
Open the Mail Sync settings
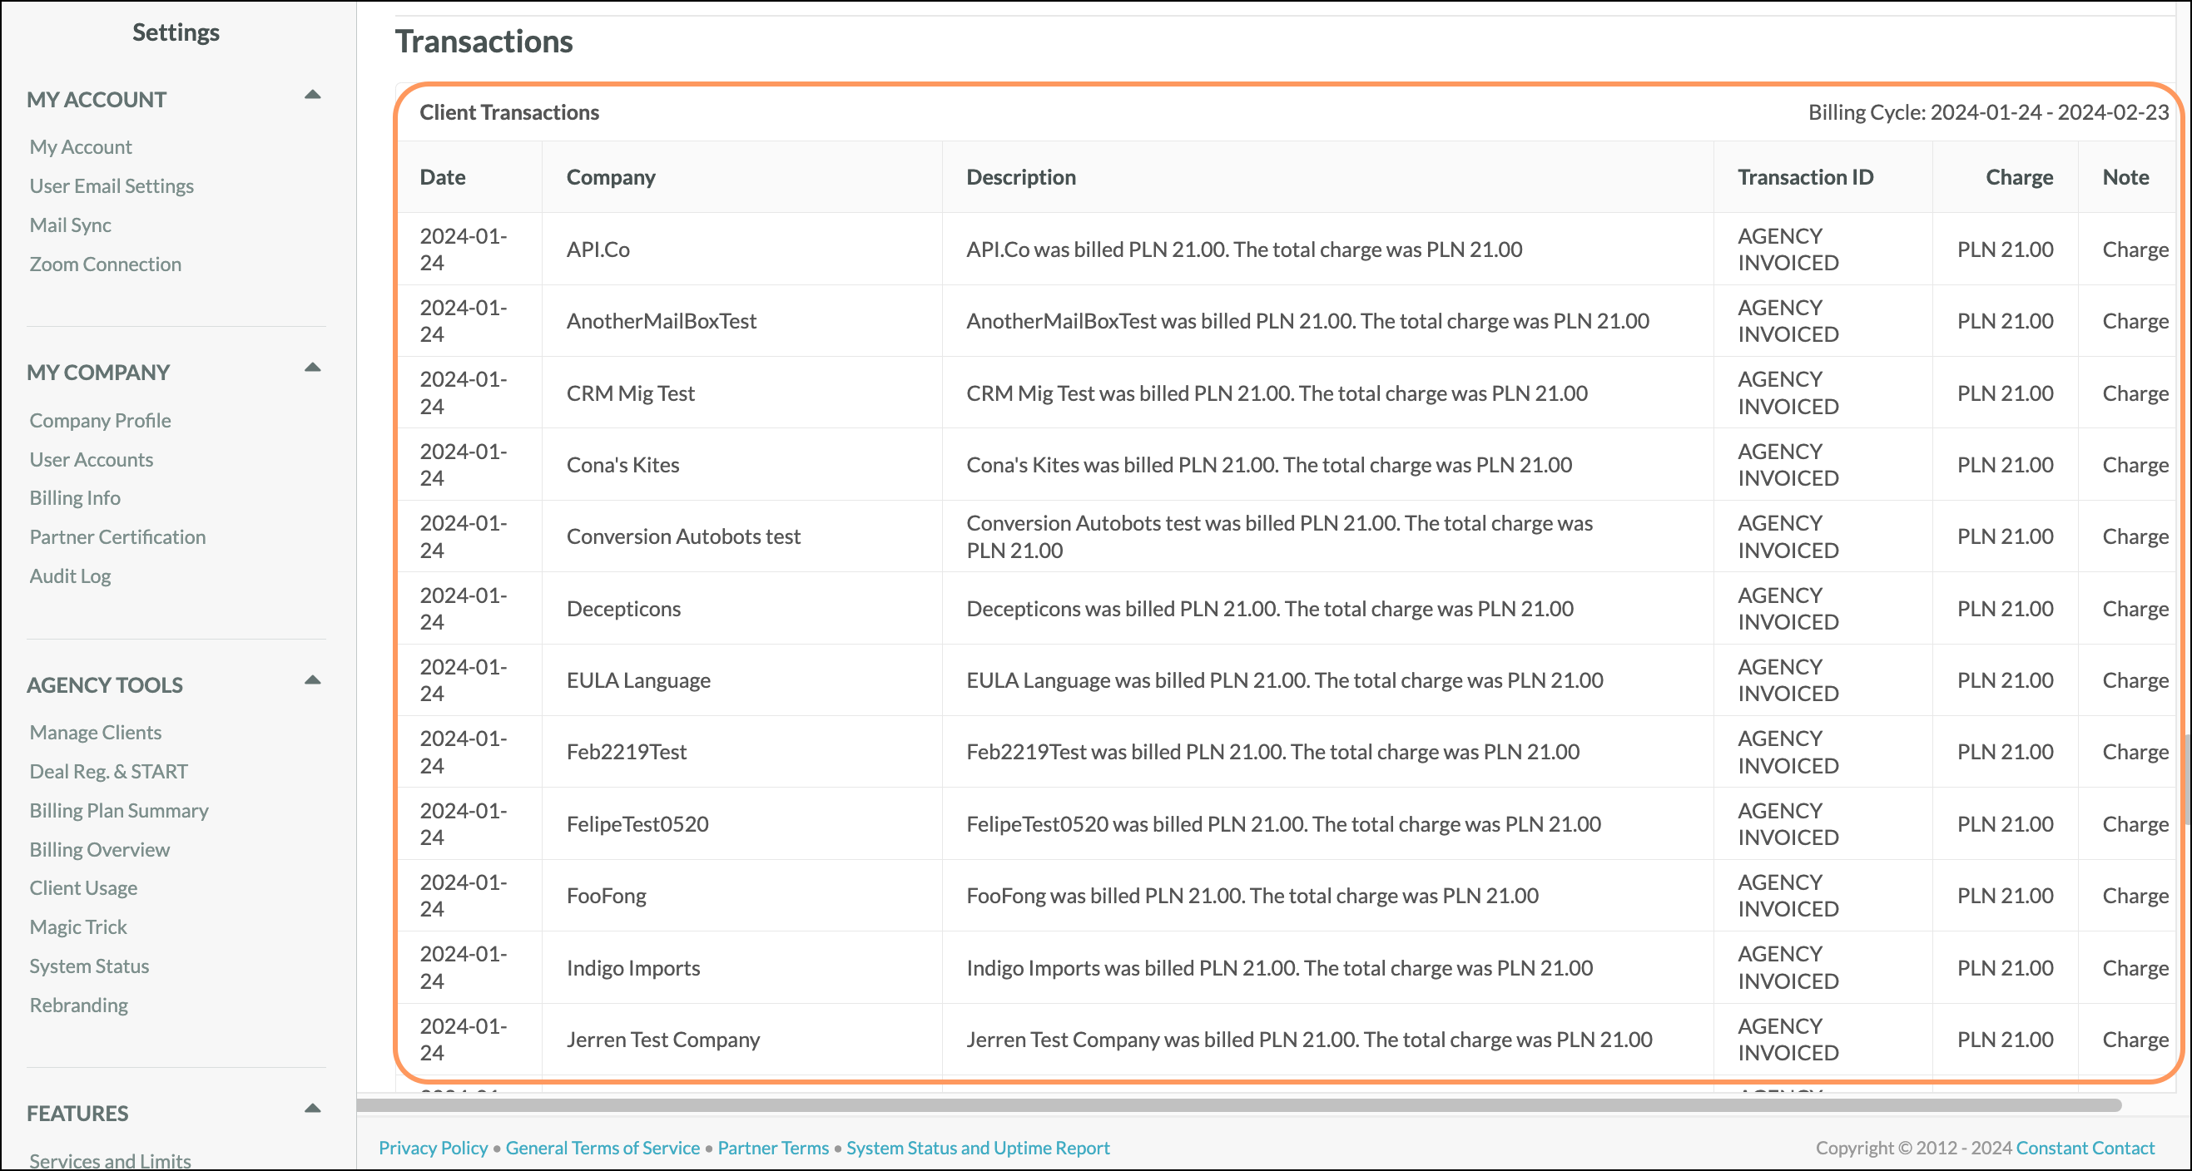coord(71,225)
